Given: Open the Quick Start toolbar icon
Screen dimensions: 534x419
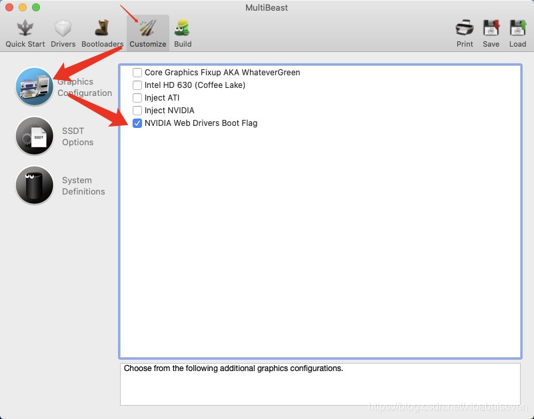Looking at the screenshot, I should click(25, 28).
